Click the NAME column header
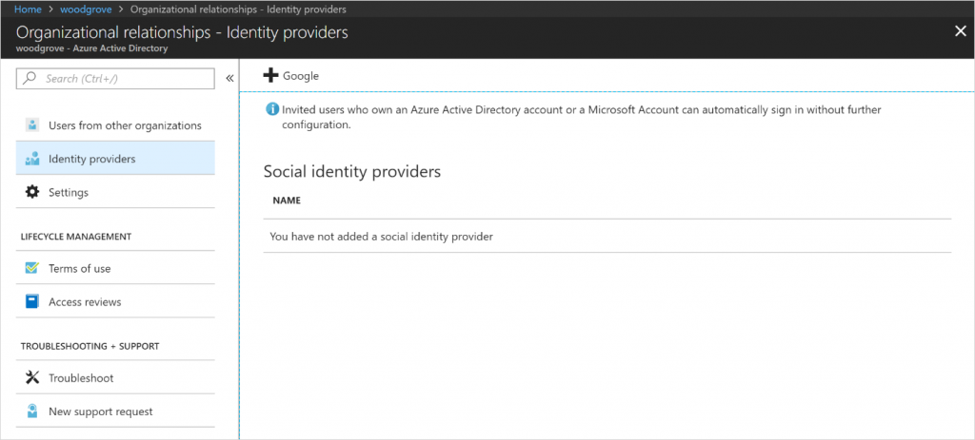Viewport: 975px width, 440px height. pyautogui.click(x=287, y=201)
